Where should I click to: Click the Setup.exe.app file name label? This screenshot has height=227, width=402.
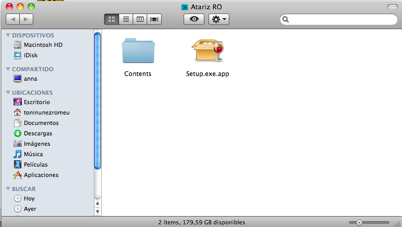pos(208,74)
